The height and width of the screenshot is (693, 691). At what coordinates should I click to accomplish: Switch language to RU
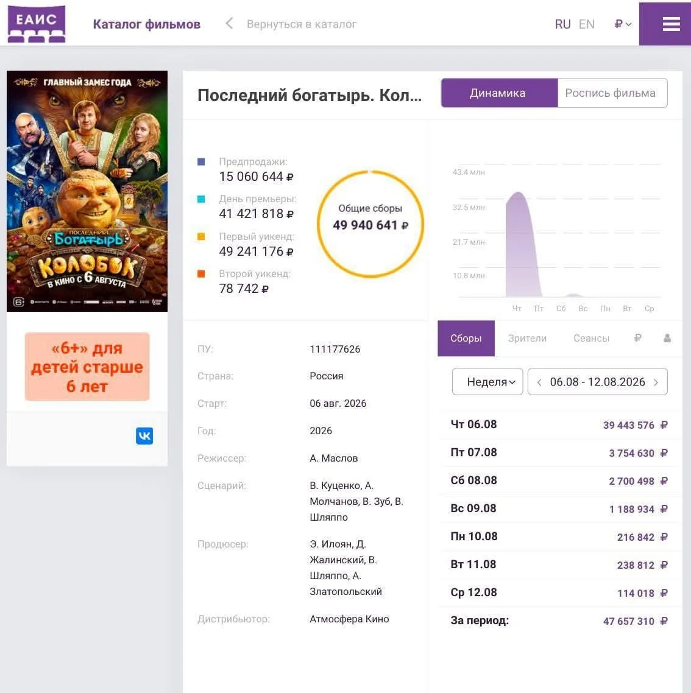(x=562, y=24)
